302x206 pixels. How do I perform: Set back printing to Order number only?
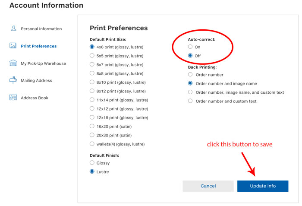[190, 74]
